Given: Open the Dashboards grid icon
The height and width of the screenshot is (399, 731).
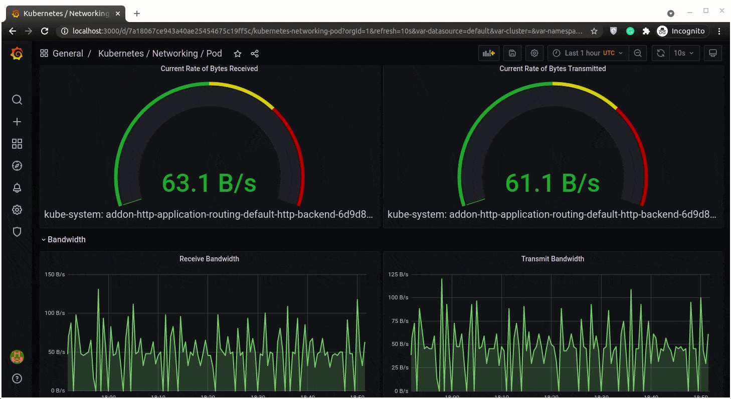Looking at the screenshot, I should pos(17,144).
